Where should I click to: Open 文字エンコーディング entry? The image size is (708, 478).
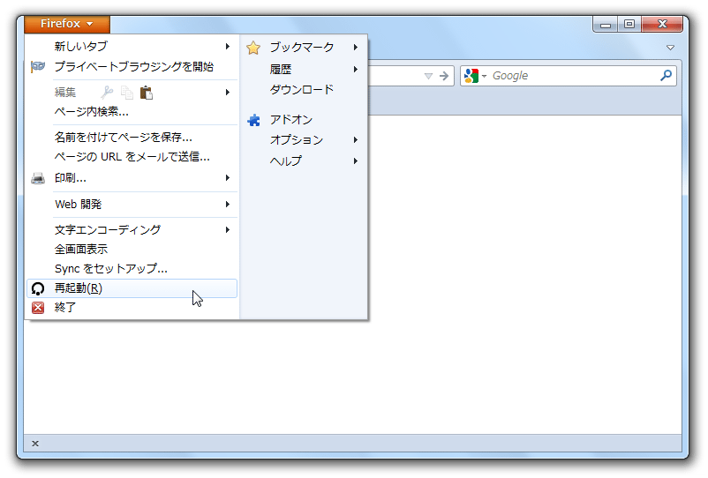point(132,230)
